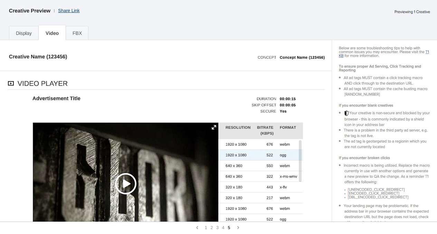Viewport: 437px width, 234px height.
Task: Click the duration value 00:00:15
Action: point(288,99)
